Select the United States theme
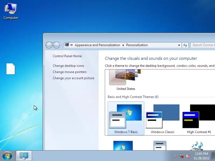Screen dimensions: 215x161 click(x=126, y=80)
